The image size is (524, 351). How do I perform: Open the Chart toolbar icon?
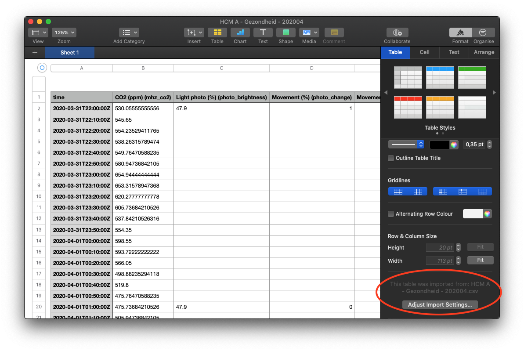click(x=240, y=33)
